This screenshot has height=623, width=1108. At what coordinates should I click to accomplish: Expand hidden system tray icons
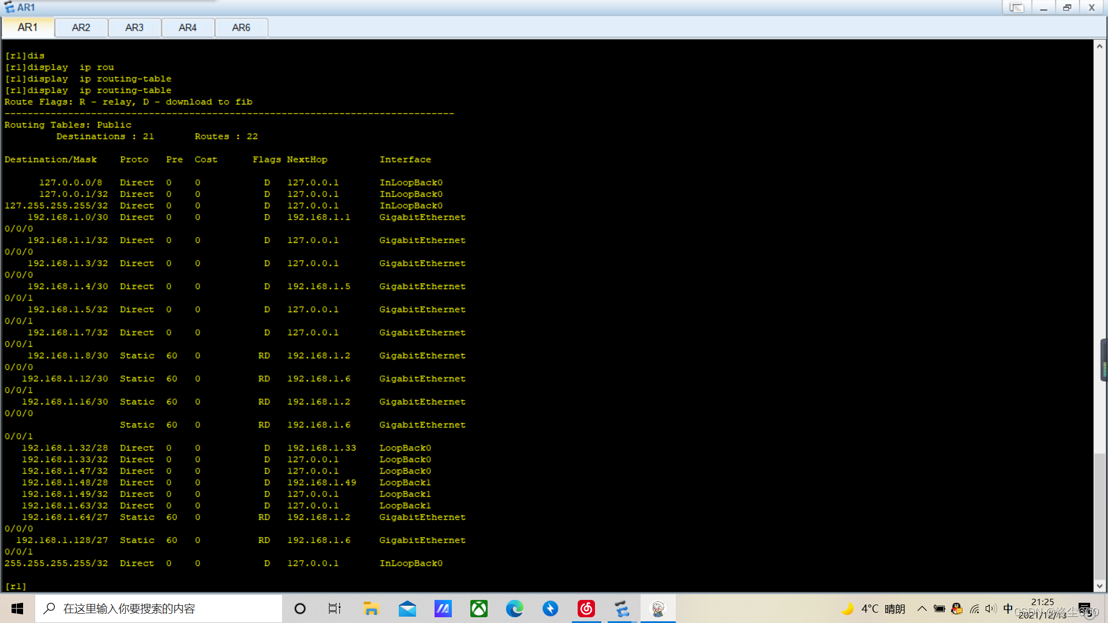pyautogui.click(x=922, y=609)
